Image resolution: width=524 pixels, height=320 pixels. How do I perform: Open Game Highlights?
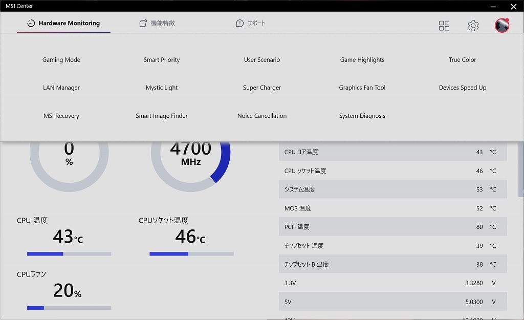tap(362, 59)
